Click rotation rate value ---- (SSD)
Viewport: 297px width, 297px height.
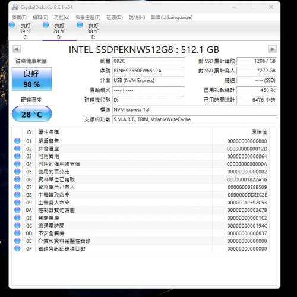click(257, 80)
